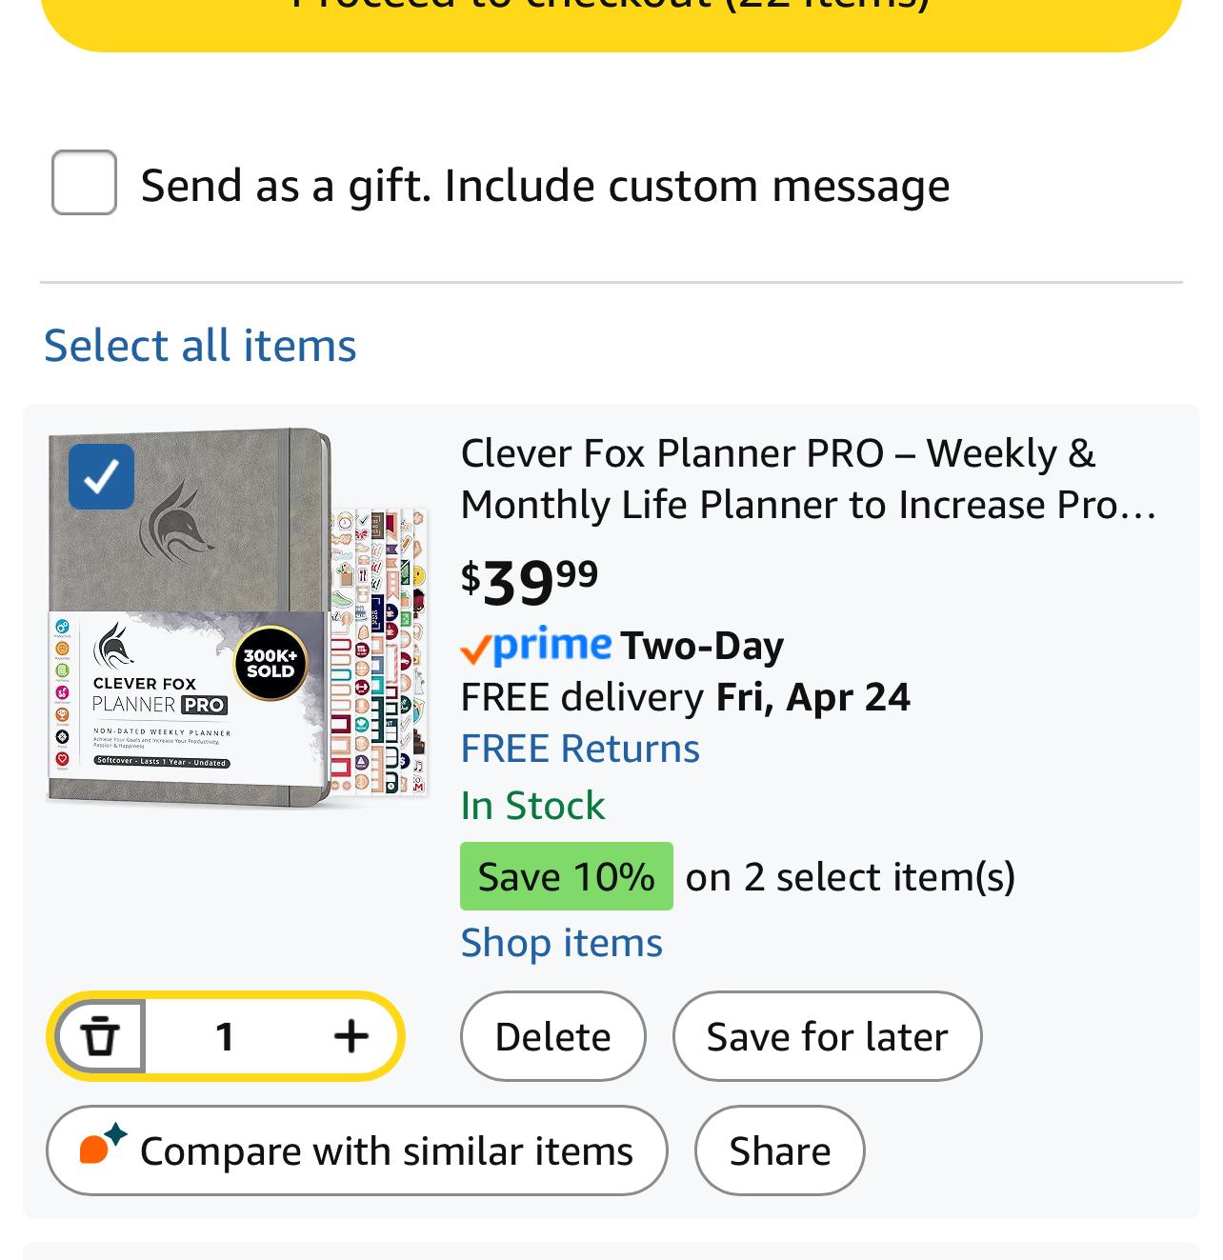Open the Clever Fox Planner PRO title
This screenshot has width=1223, height=1260.
point(808,479)
